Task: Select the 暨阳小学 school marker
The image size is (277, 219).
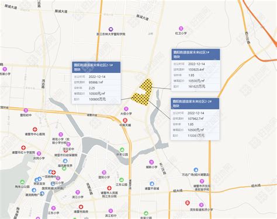Action: 104,172
